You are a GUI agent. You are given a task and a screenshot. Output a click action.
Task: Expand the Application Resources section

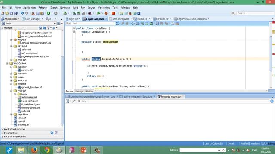coord(3,129)
